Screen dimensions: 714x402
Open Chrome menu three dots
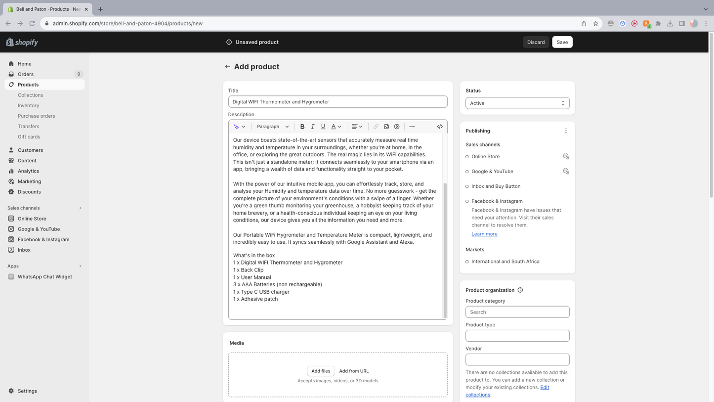click(706, 23)
